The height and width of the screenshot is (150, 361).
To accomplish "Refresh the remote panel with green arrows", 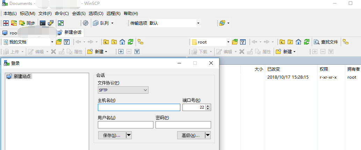I will point(306,42).
